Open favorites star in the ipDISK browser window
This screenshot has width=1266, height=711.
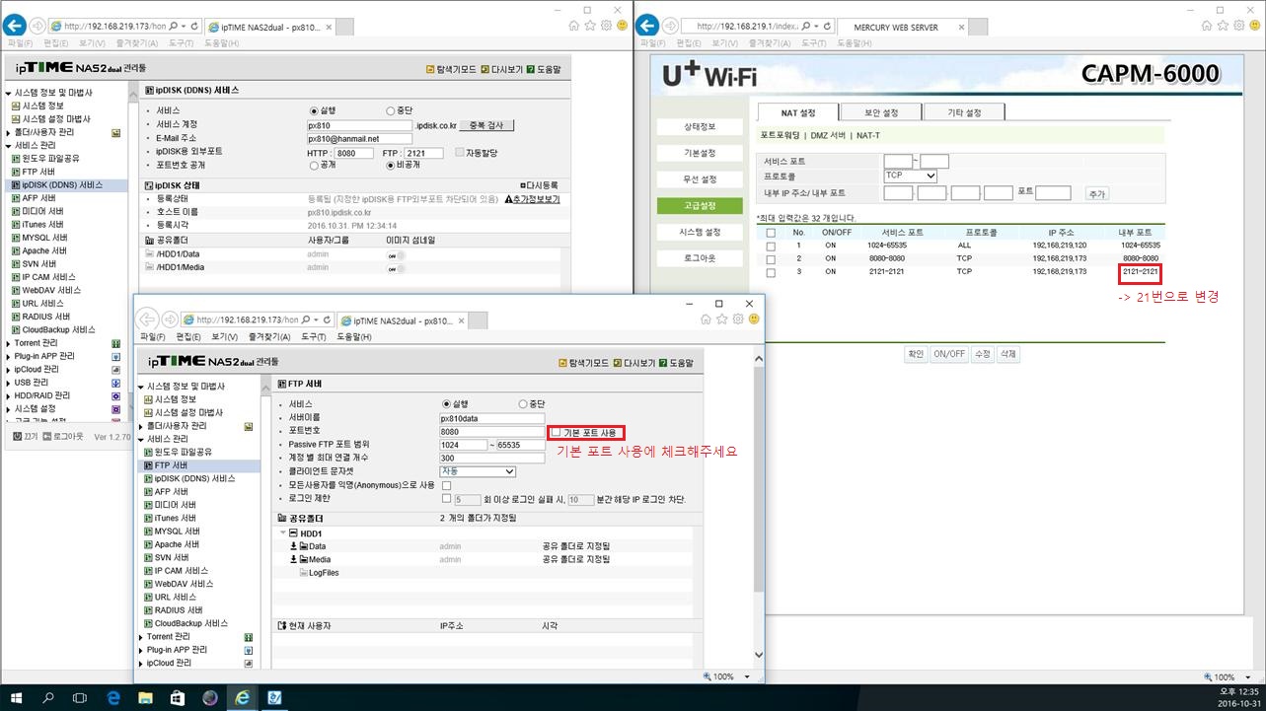point(589,26)
